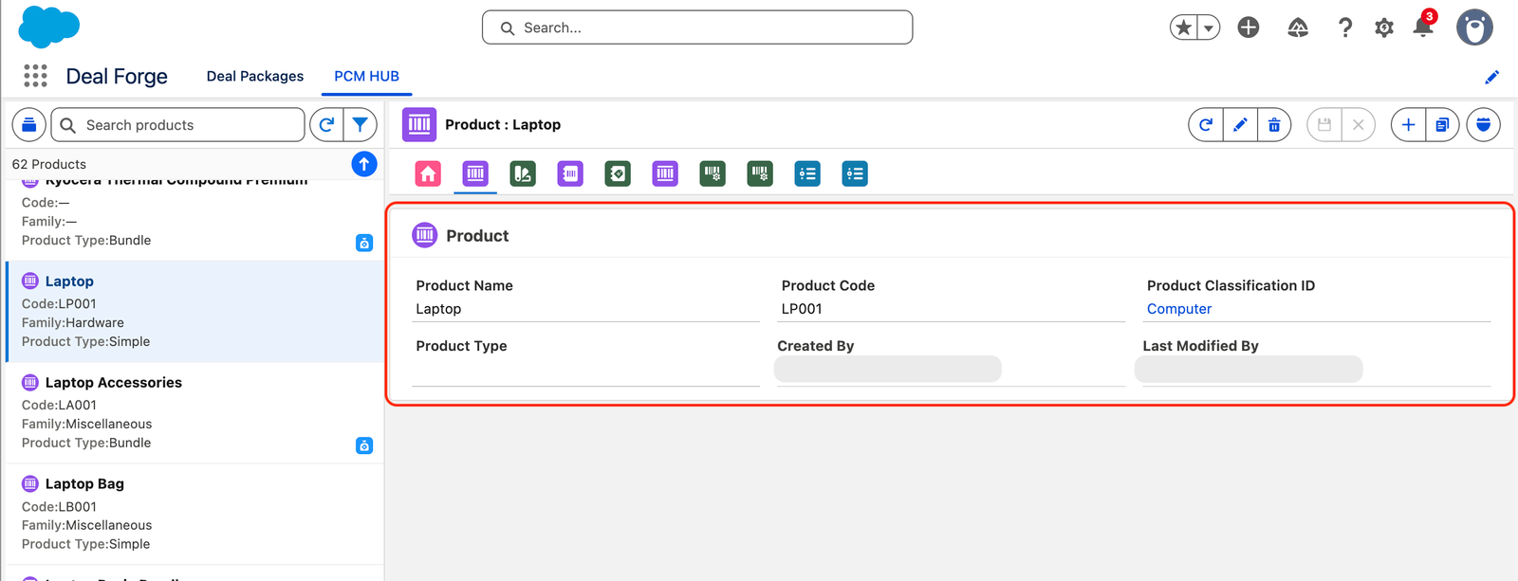Open the Favorites list dropdown arrow
Screen dimensions: 1518x581
[x=1209, y=27]
